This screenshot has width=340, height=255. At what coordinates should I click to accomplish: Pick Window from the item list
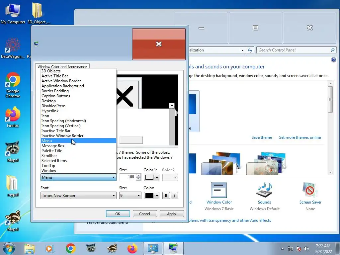78,171
